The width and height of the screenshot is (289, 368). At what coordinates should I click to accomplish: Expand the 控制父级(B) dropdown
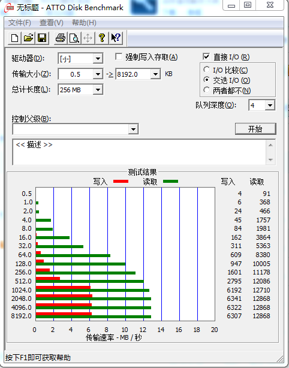pyautogui.click(x=133, y=129)
